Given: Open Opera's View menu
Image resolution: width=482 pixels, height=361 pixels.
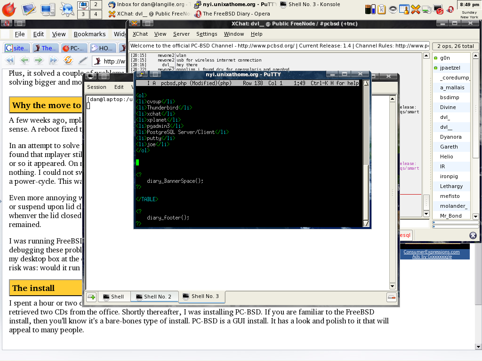Looking at the screenshot, I should (x=59, y=34).
